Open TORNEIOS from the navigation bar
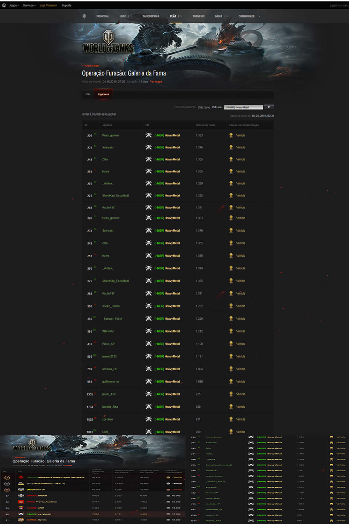 click(x=199, y=16)
